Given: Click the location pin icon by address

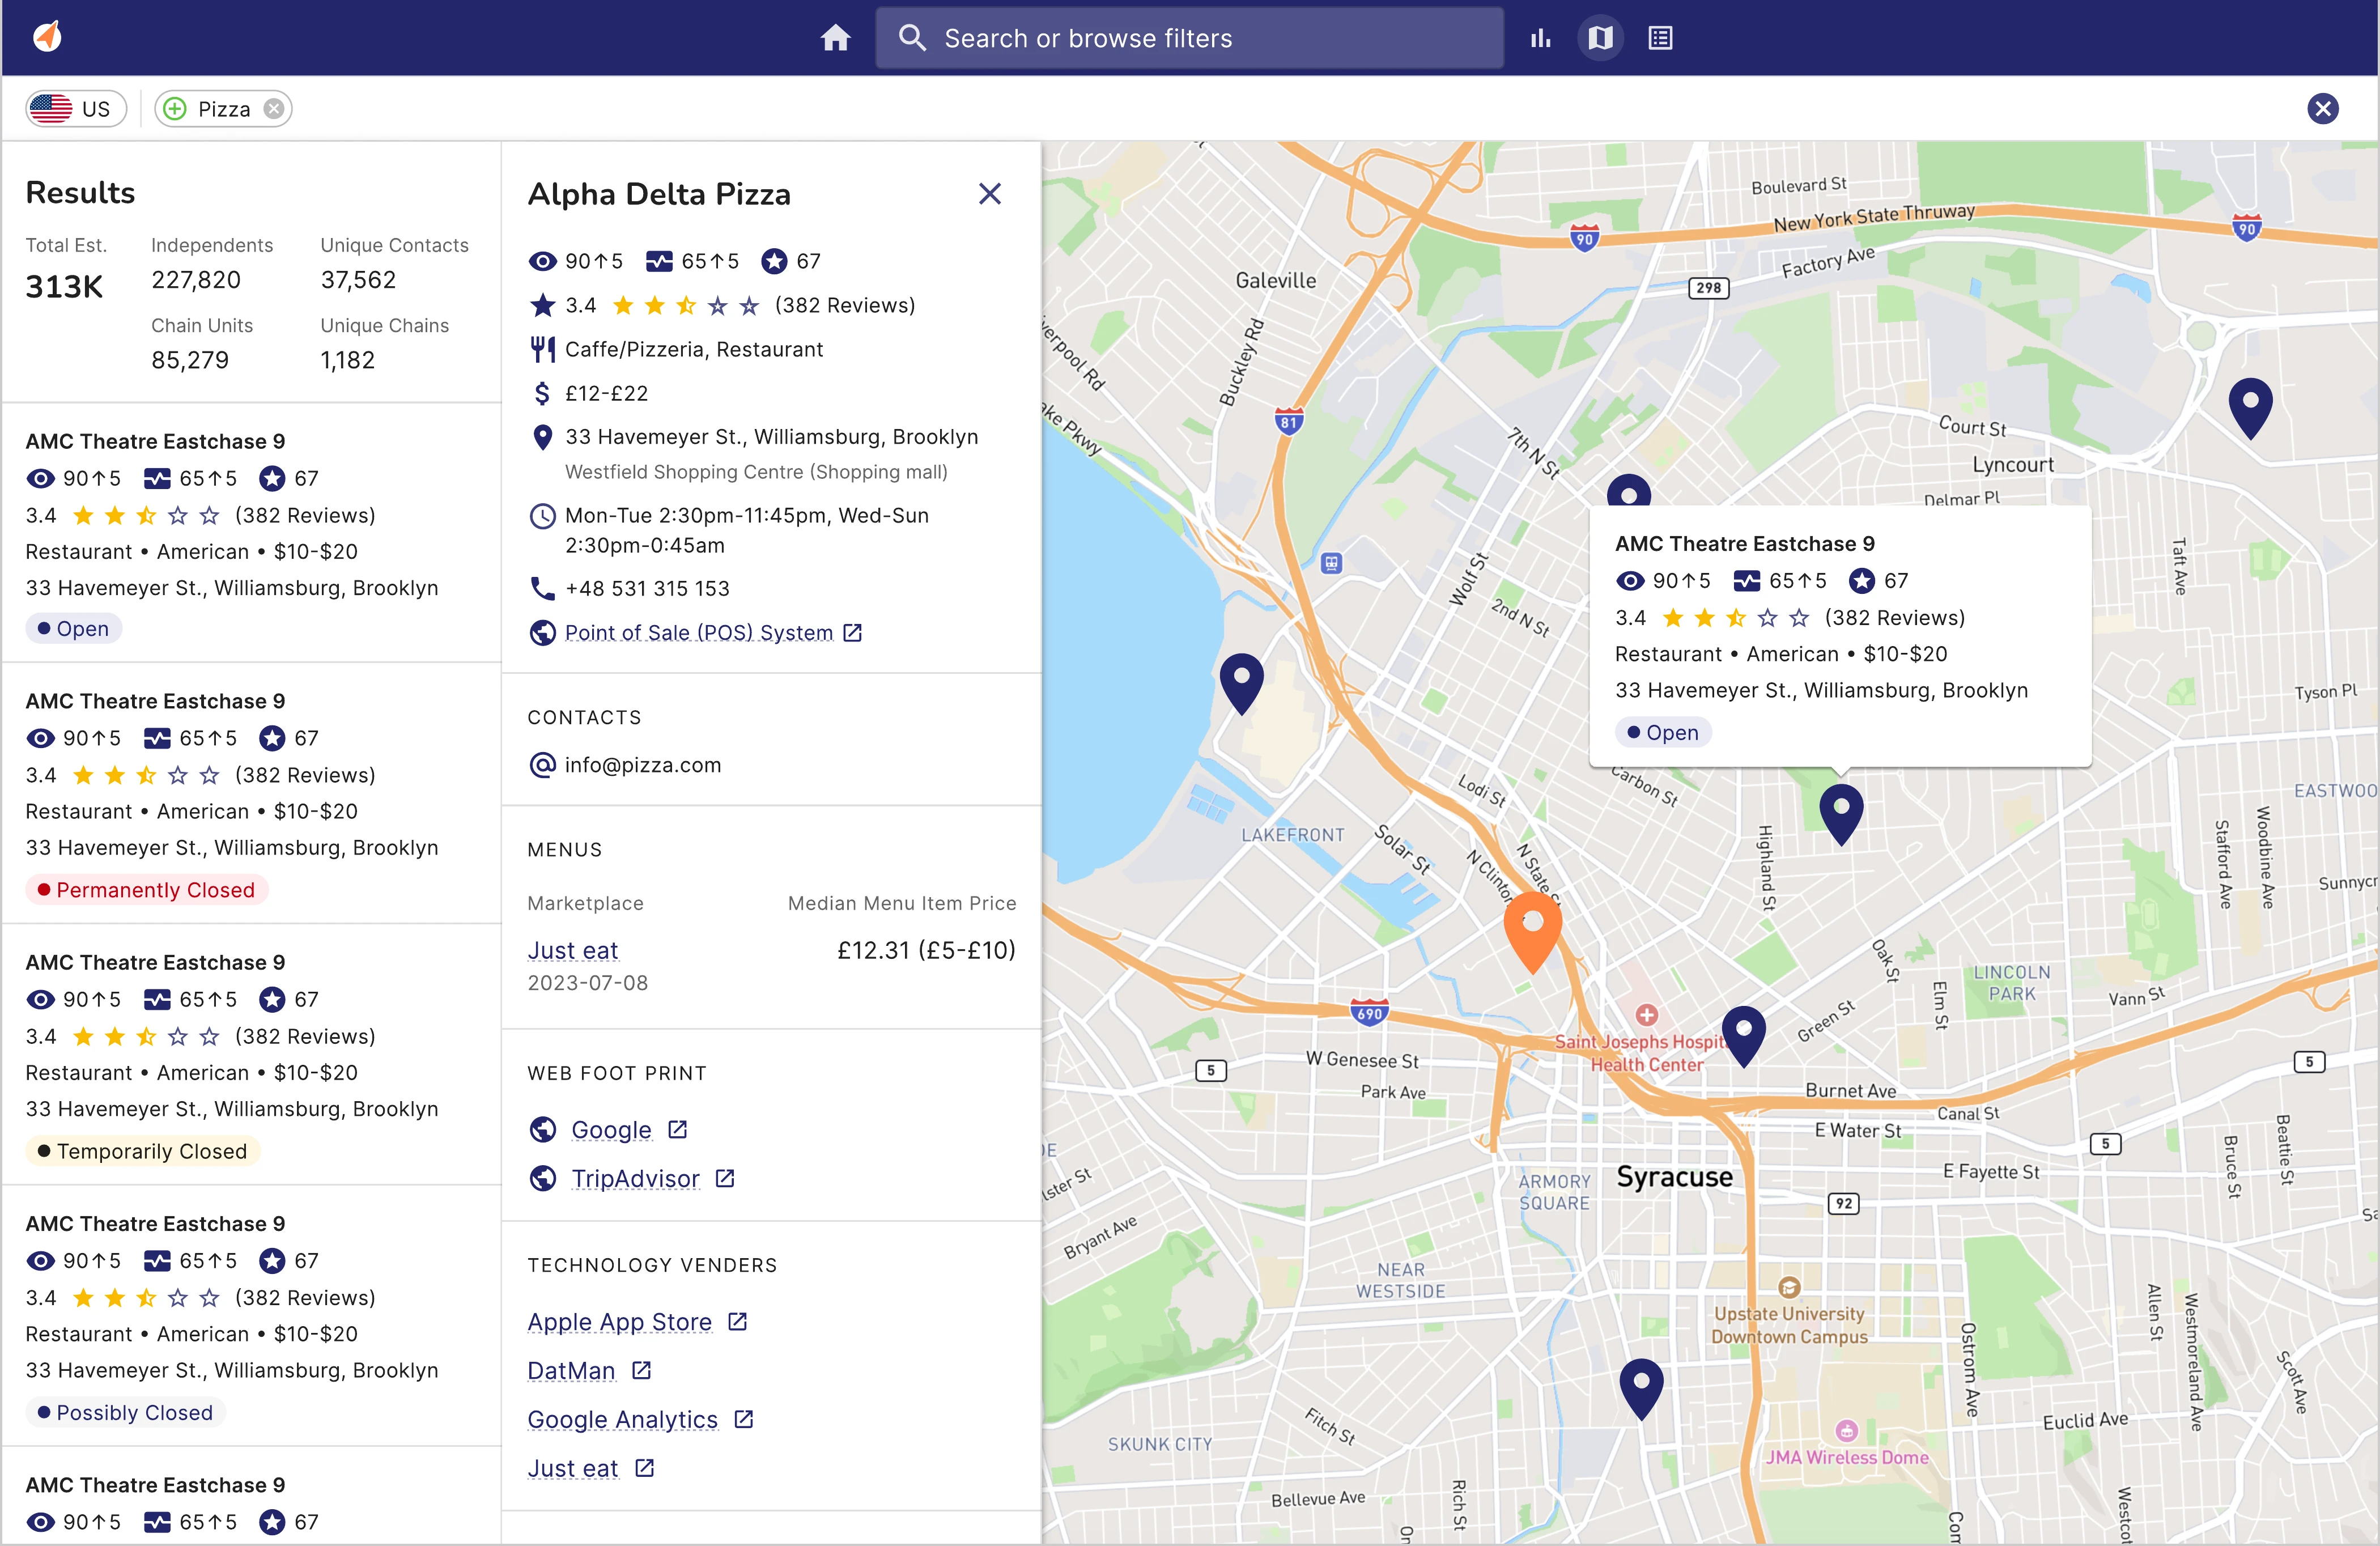Looking at the screenshot, I should [x=542, y=437].
